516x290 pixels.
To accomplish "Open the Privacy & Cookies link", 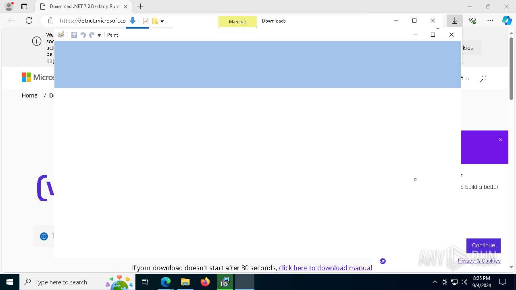I will 479,261.
